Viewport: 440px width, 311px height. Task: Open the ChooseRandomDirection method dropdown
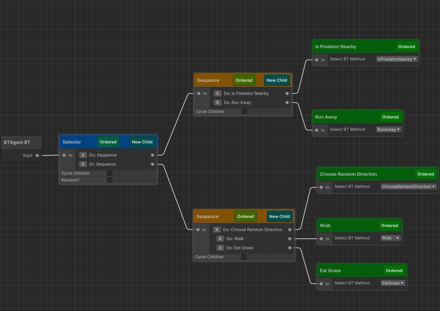408,187
